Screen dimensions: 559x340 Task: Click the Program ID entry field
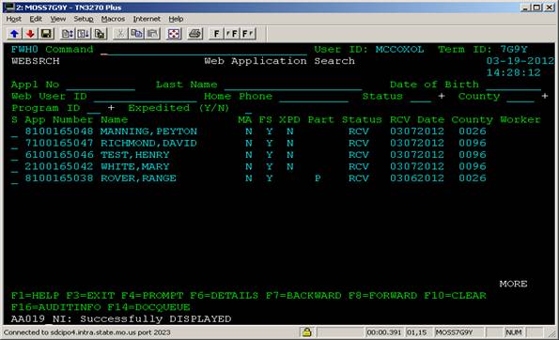[x=94, y=109]
